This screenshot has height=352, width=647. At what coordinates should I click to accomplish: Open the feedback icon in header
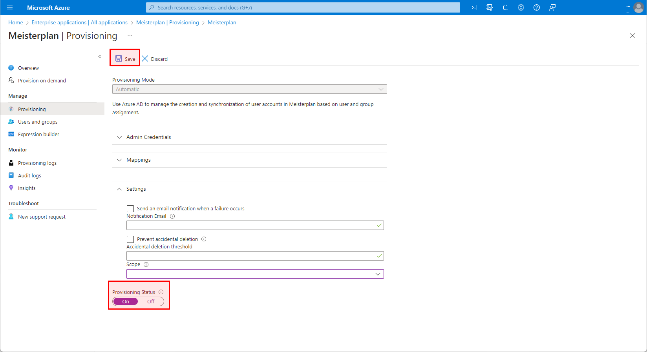pyautogui.click(x=552, y=7)
